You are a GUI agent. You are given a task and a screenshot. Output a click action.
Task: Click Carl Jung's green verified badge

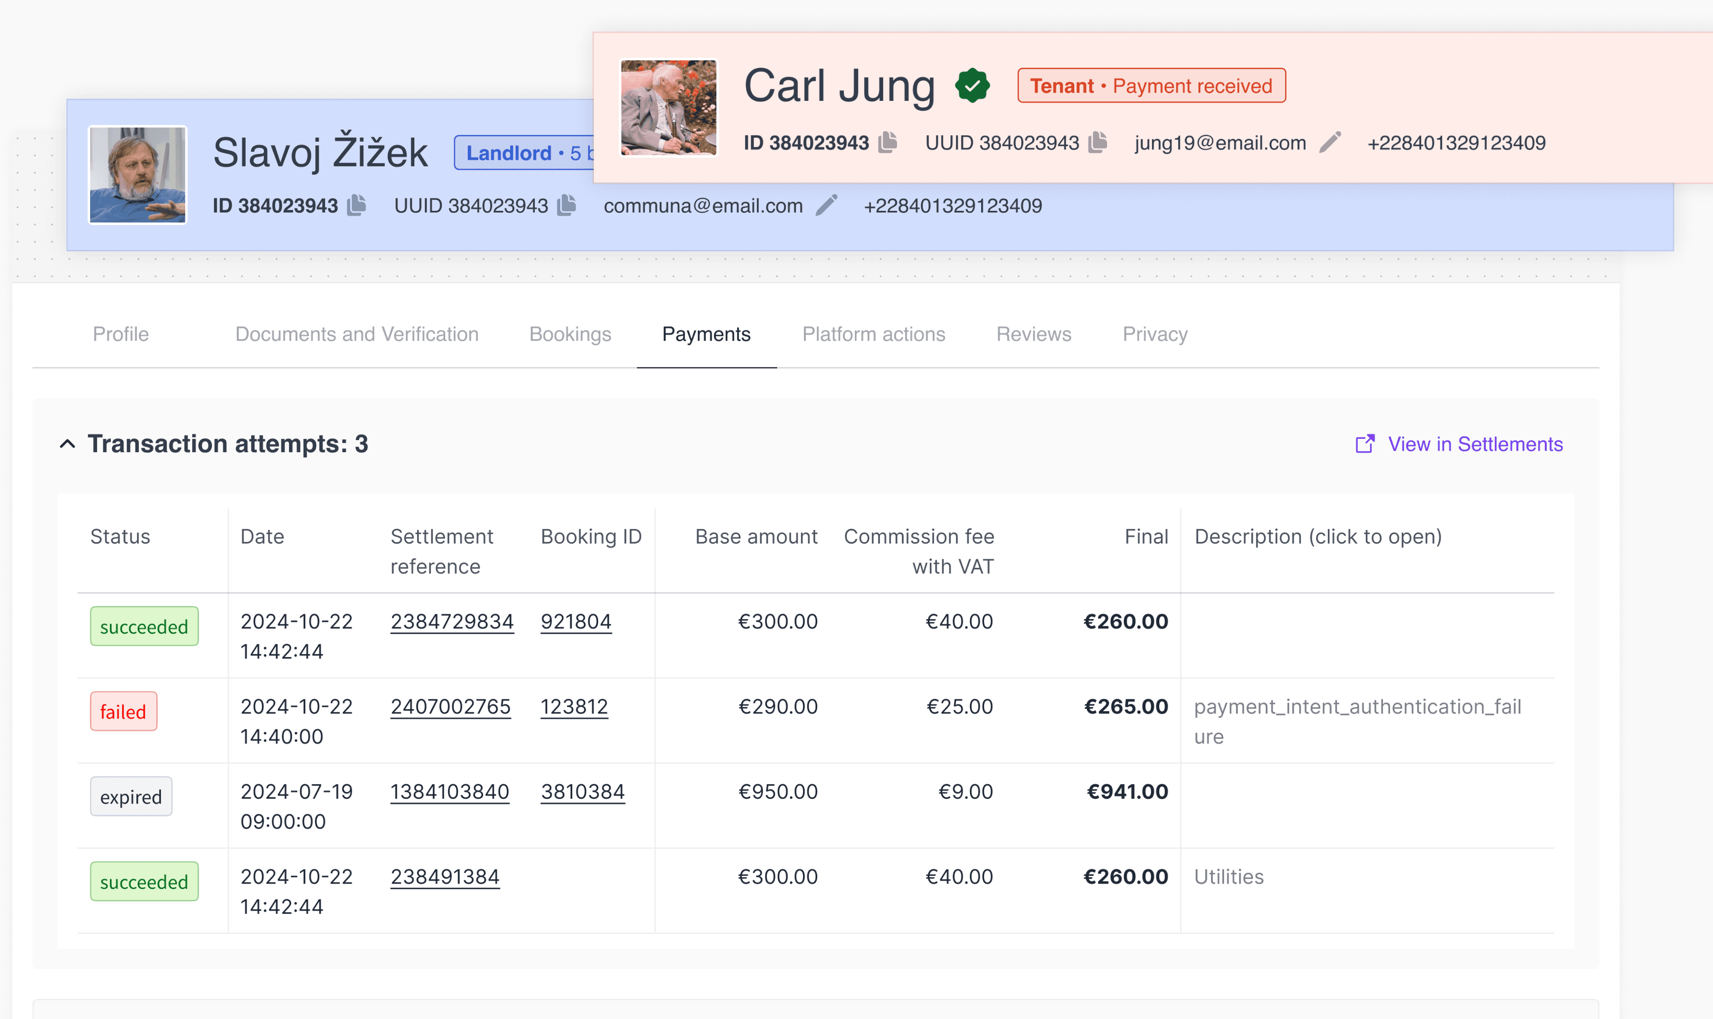coord(972,86)
